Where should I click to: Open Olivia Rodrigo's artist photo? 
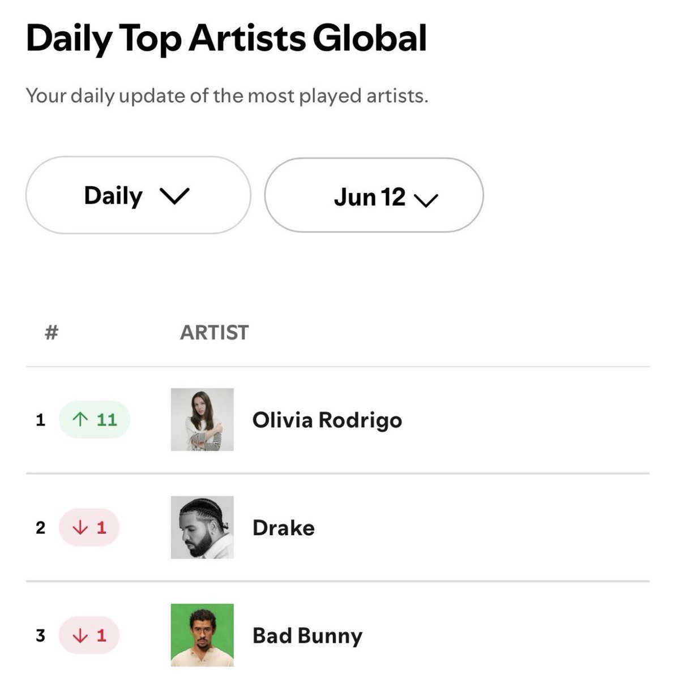pyautogui.click(x=202, y=419)
